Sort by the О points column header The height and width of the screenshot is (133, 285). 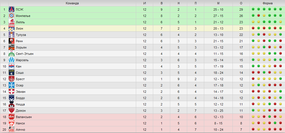click(x=241, y=3)
